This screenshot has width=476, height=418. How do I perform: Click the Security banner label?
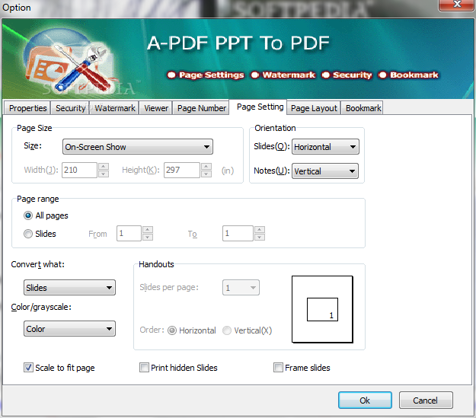352,75
